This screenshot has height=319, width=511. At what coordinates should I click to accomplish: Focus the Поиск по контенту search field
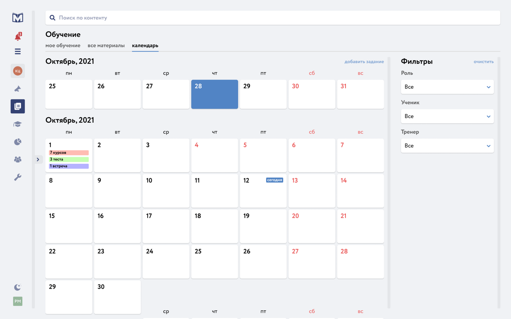tap(273, 18)
